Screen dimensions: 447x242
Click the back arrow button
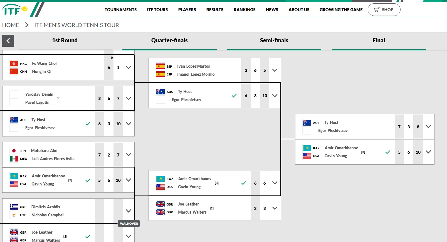[8, 41]
